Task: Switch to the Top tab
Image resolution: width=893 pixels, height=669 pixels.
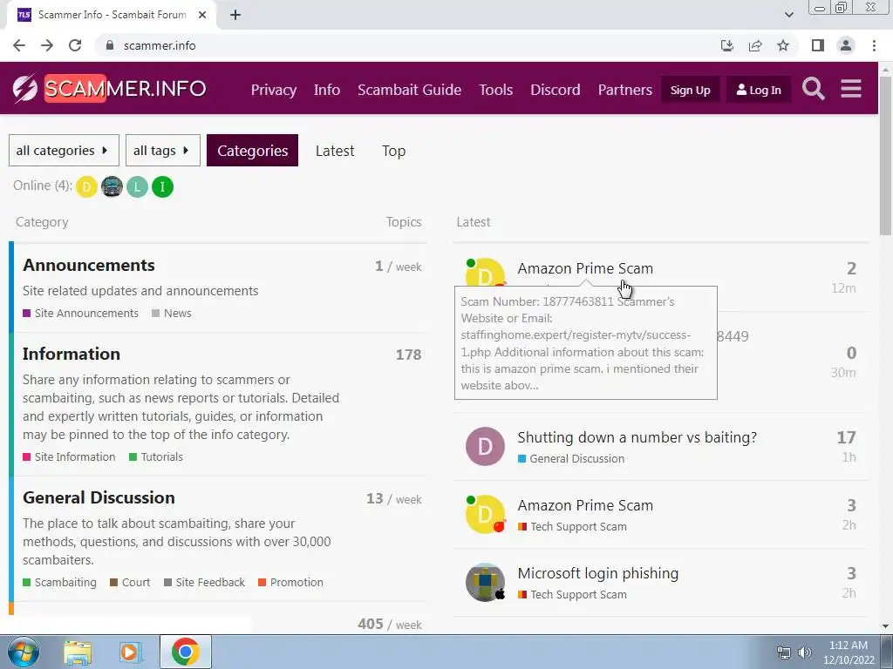Action: click(x=393, y=151)
